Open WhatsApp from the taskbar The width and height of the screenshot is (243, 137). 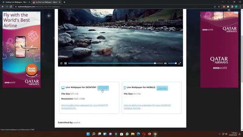coord(127,134)
